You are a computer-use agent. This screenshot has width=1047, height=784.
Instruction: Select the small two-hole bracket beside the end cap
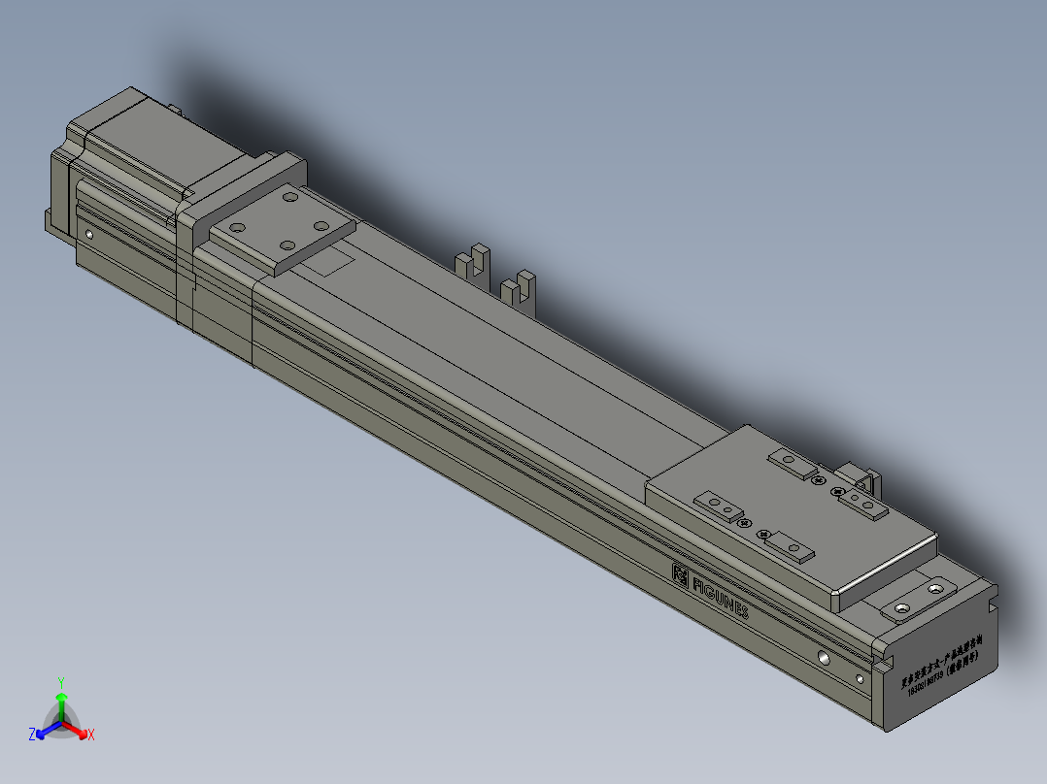coord(919,600)
